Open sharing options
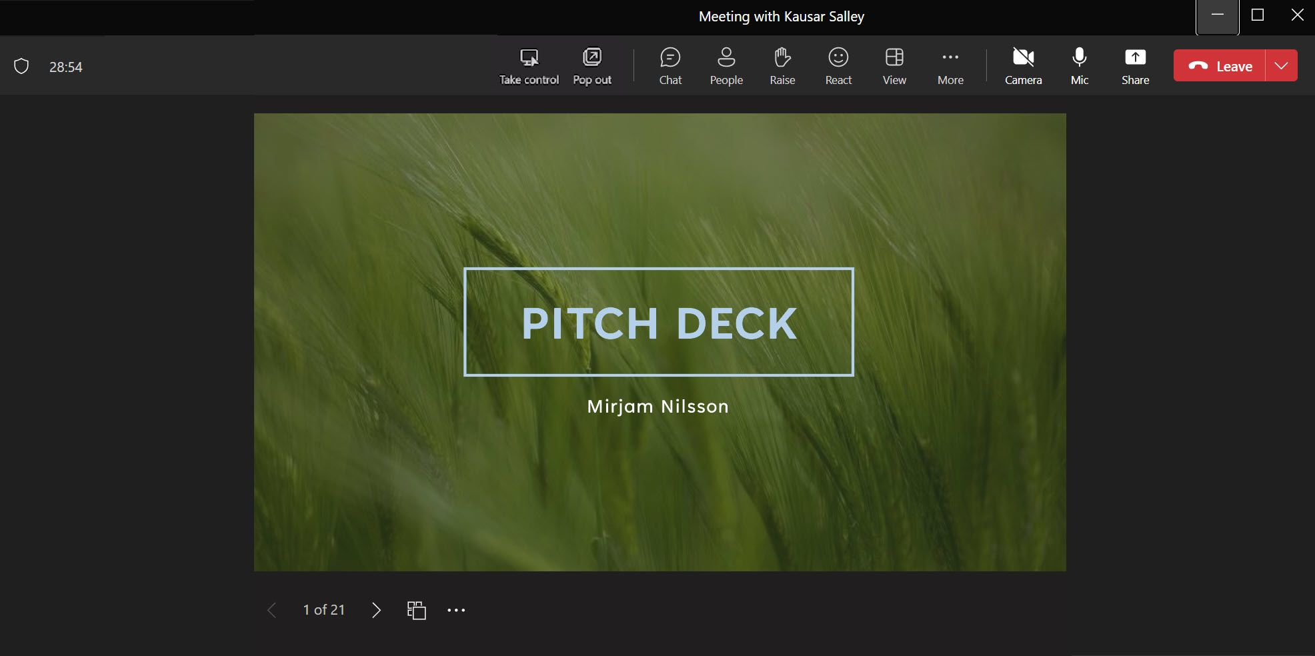 click(1134, 65)
